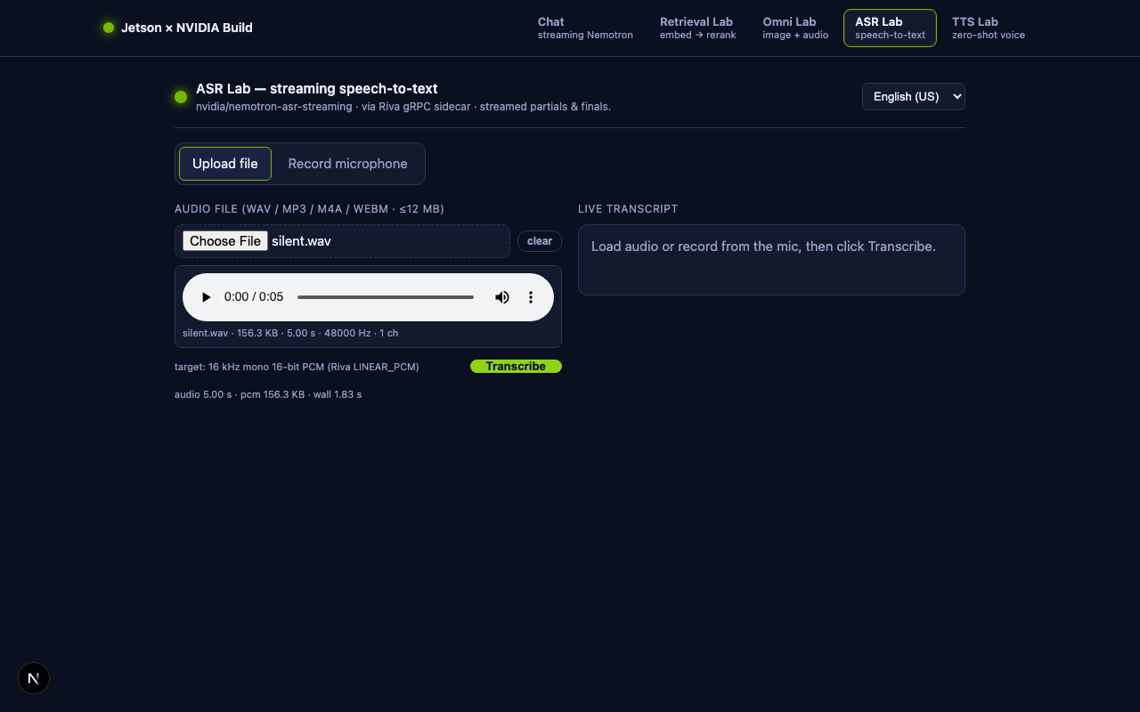Play the silent.wav audio
Viewport: 1140px width, 712px height.
(x=207, y=297)
